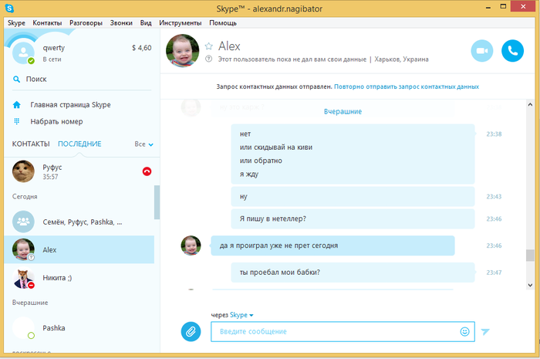The image size is (540, 359).
Task: Open Главная страница Skype
Action: pos(71,105)
